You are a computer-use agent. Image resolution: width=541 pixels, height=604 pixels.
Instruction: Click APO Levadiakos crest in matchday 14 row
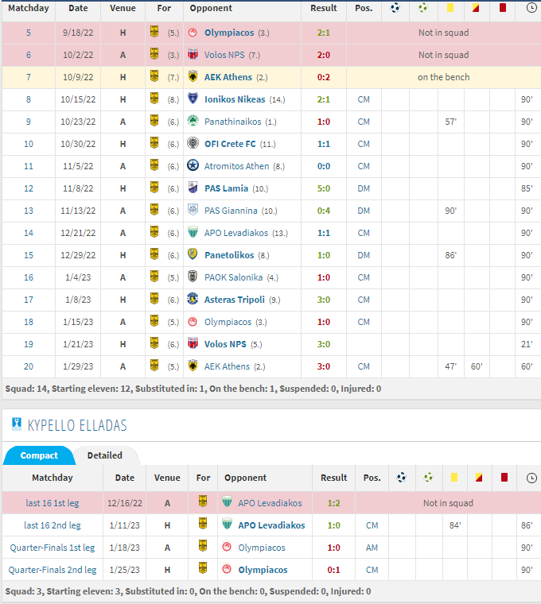point(193,232)
